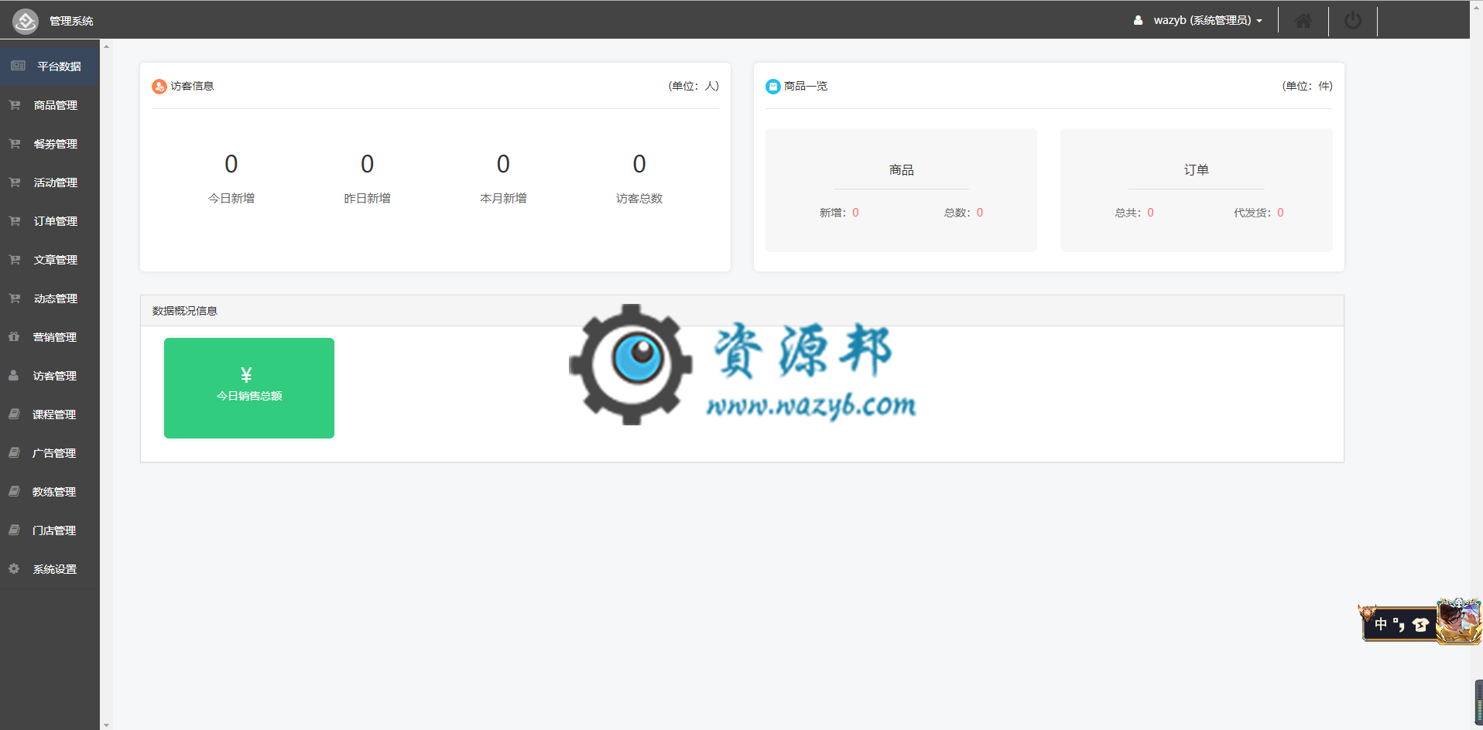
Task: Click the 管理系统 title text
Action: (71, 21)
